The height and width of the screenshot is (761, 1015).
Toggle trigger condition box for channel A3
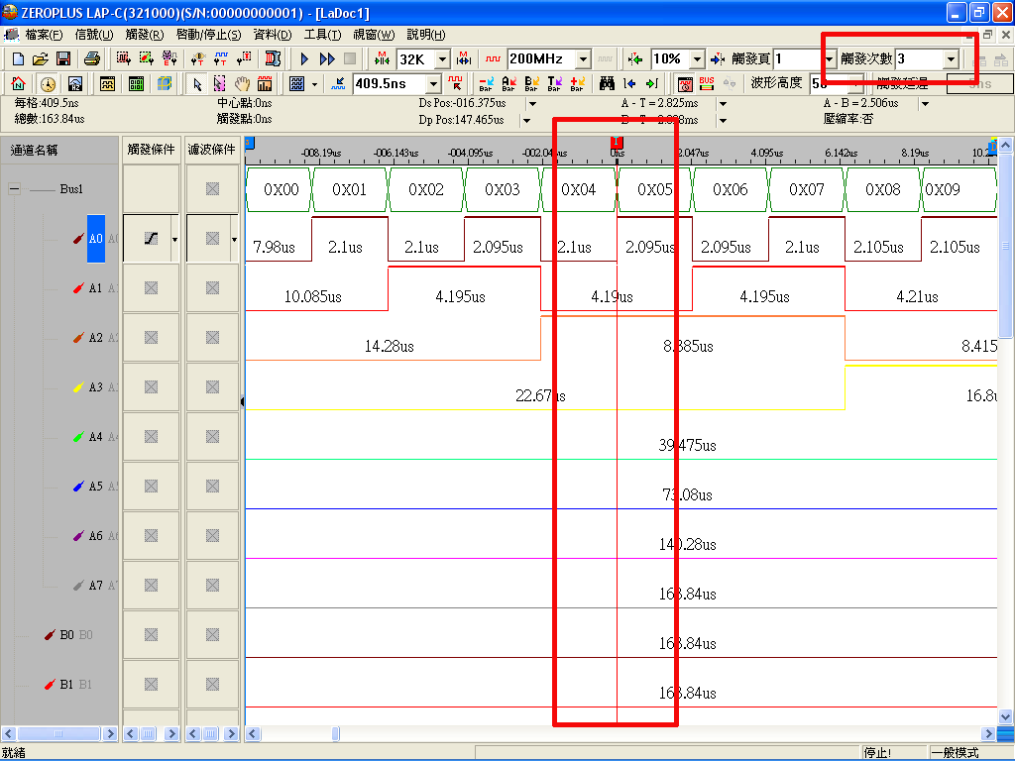pyautogui.click(x=151, y=387)
